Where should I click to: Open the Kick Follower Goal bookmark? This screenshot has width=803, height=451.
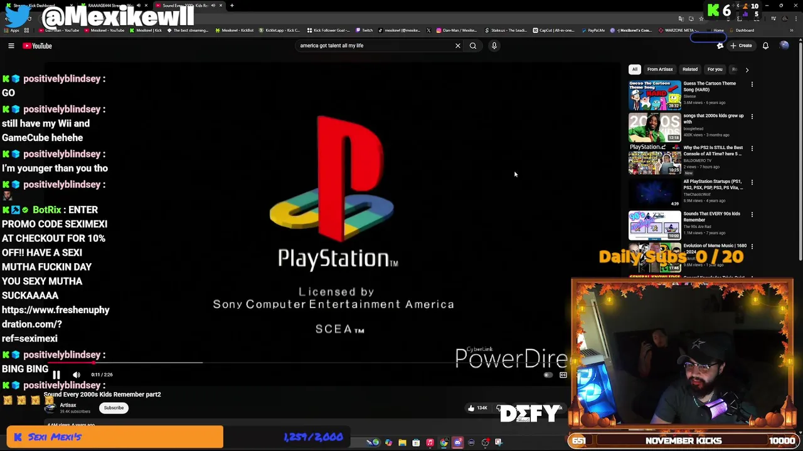click(x=327, y=30)
